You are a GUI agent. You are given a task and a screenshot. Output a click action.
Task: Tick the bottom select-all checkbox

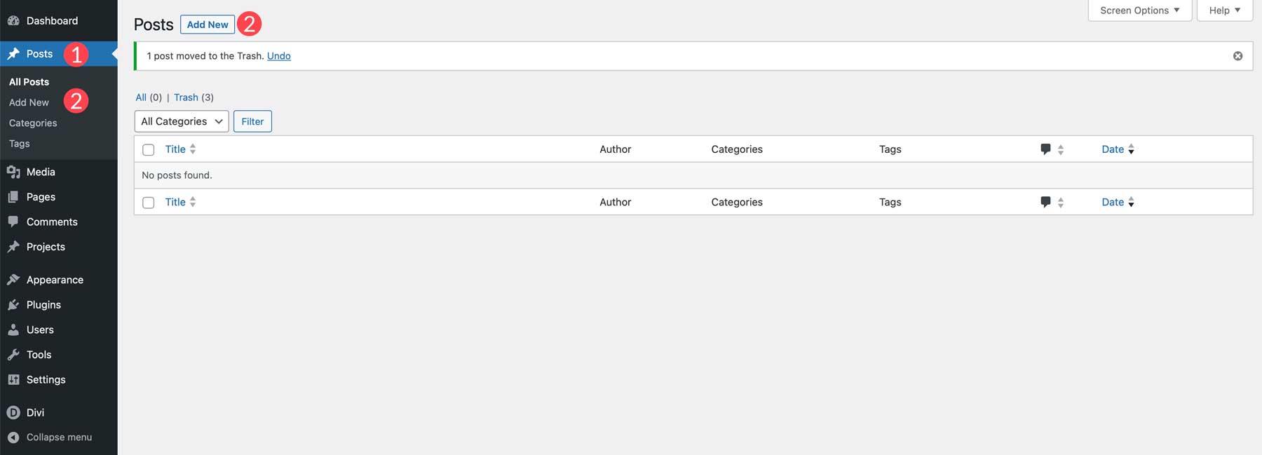pos(148,202)
